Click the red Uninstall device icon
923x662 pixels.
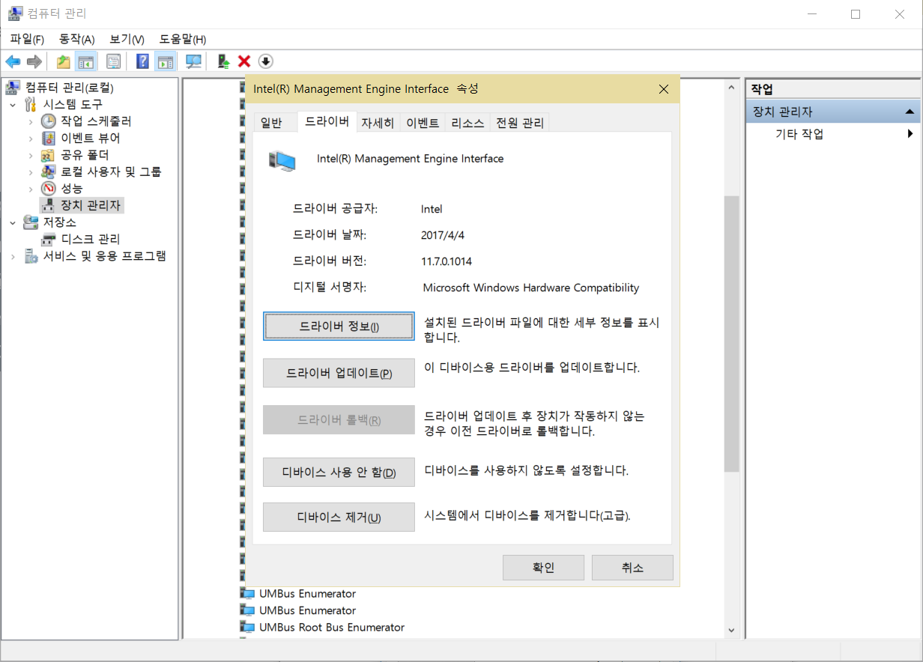coord(243,61)
